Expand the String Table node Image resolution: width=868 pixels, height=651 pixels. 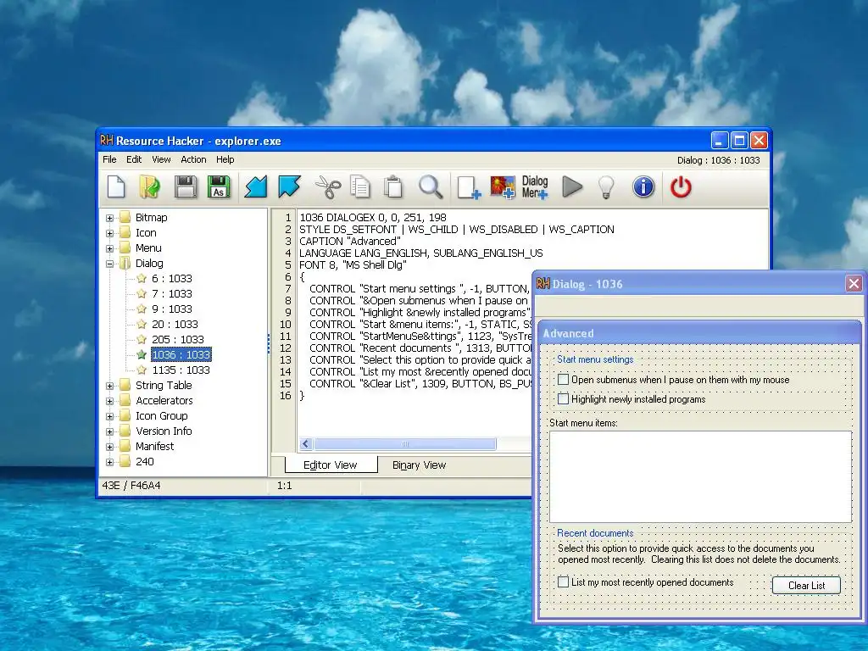(109, 386)
